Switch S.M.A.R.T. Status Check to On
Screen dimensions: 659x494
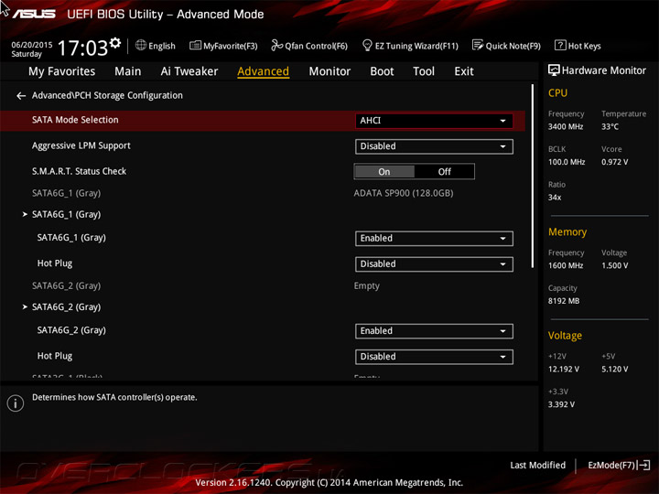coord(384,171)
